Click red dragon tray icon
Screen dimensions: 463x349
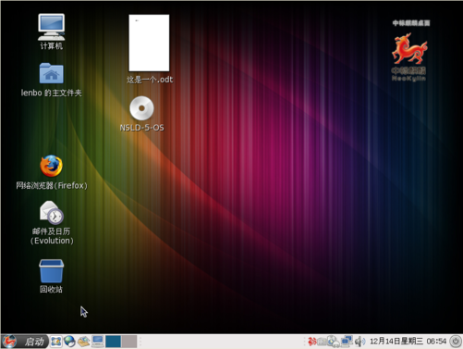point(312,342)
